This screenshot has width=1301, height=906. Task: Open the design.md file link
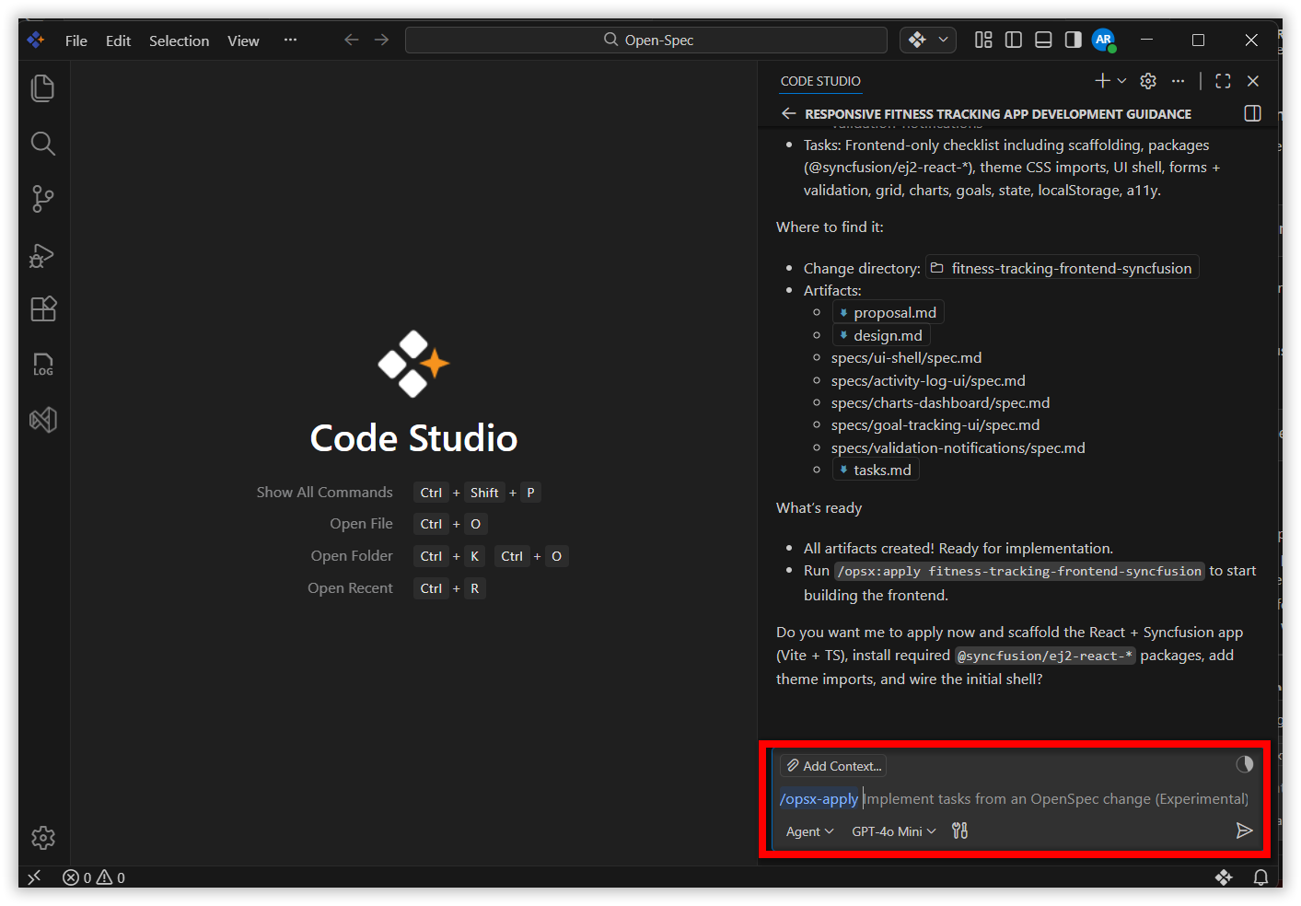880,335
